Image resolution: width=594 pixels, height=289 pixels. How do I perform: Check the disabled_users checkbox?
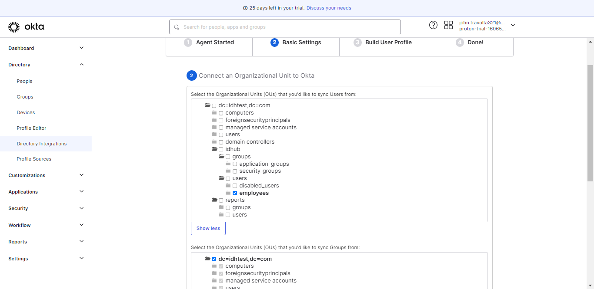coord(235,186)
